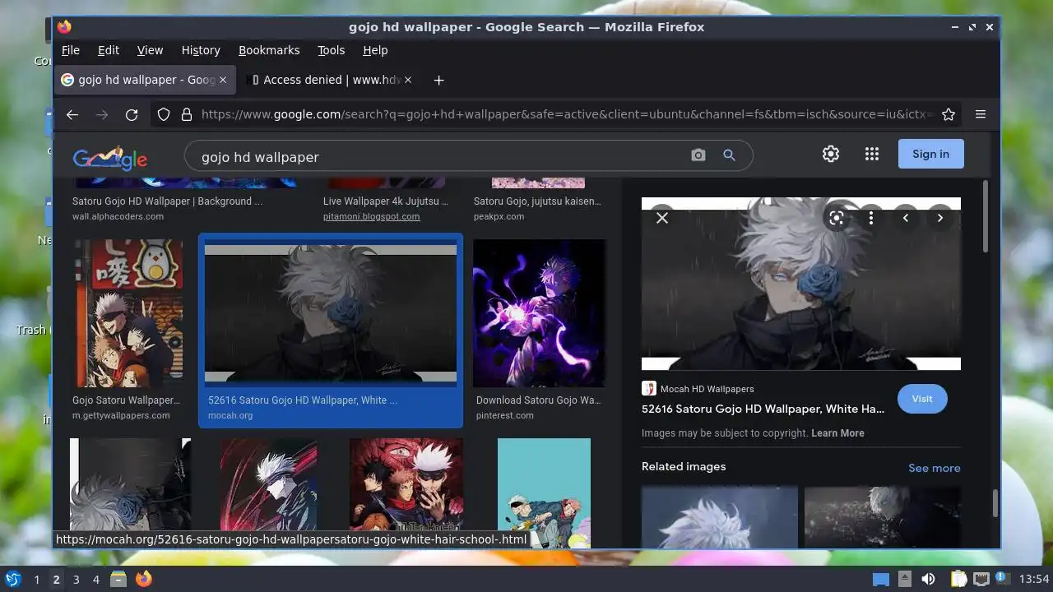Open the See more related images link

tap(934, 468)
